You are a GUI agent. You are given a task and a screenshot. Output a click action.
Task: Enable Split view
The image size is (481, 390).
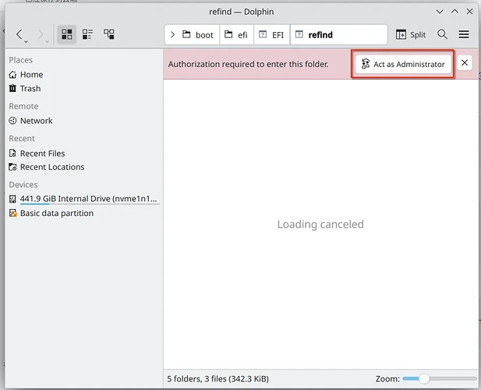tap(411, 34)
